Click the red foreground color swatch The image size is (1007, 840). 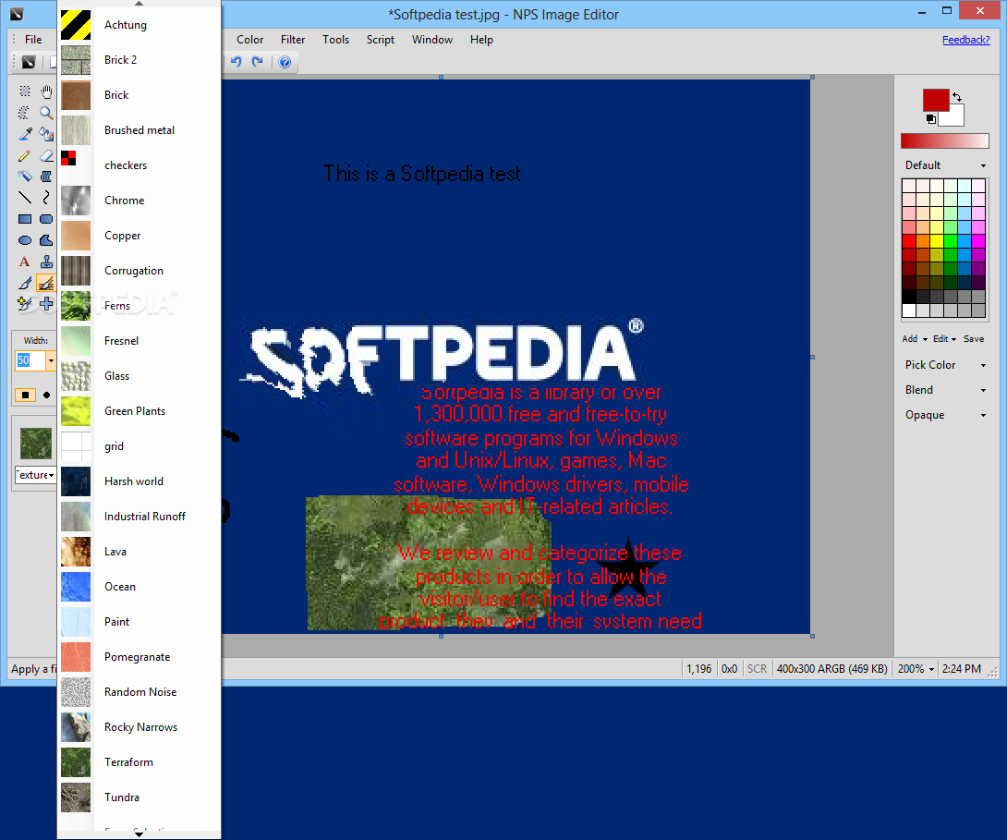[936, 100]
